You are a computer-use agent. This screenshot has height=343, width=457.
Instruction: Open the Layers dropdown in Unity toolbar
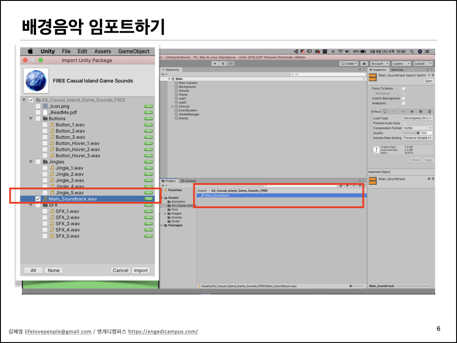pos(401,63)
